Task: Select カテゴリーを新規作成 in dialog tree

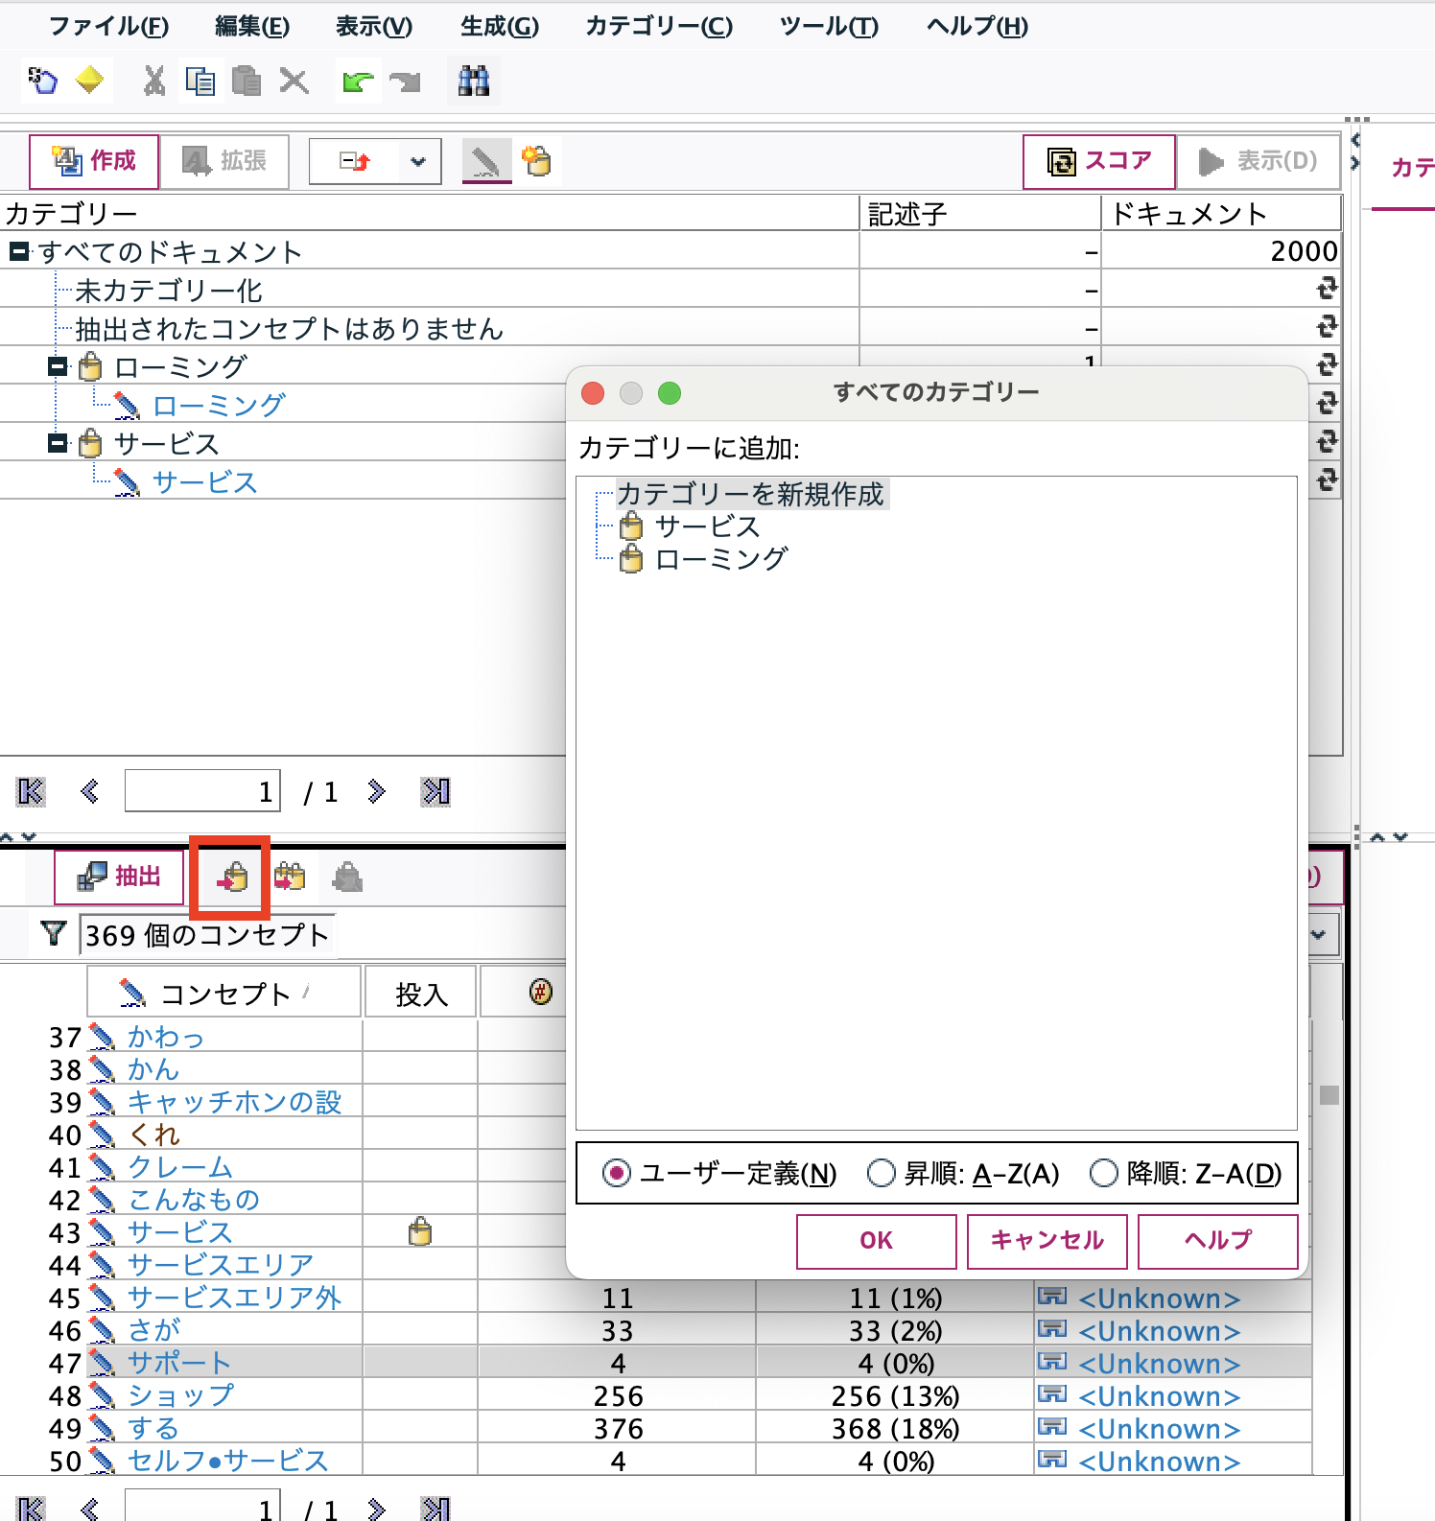Action: click(750, 494)
